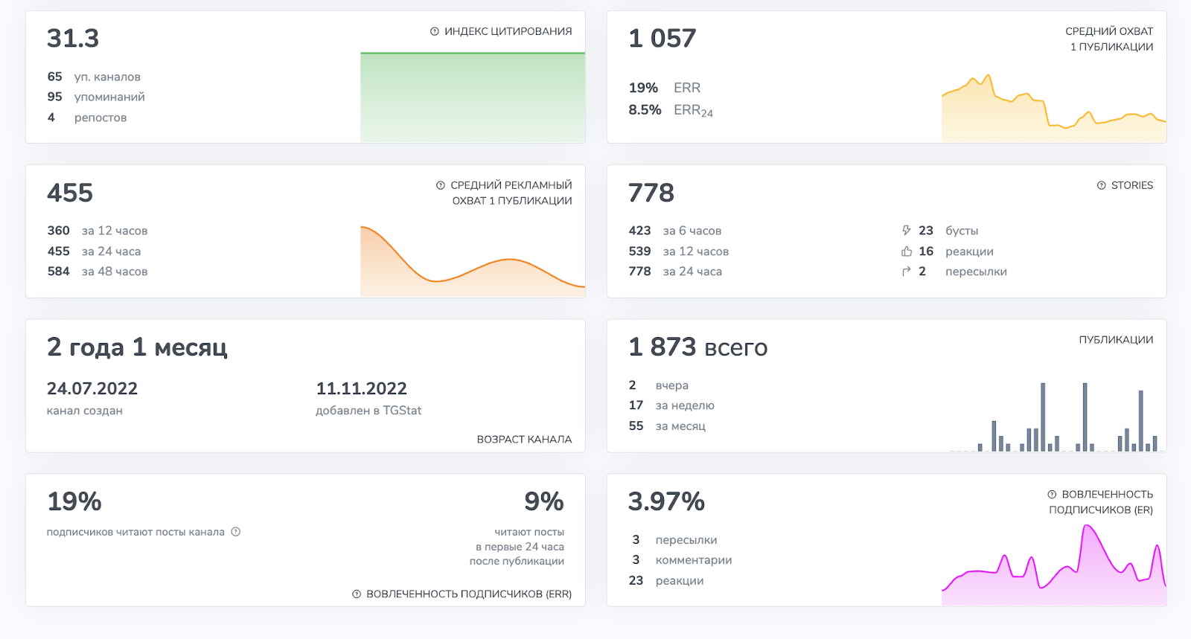The image size is (1191, 639).
Task: Open the yellow average reach chart
Action: (1054, 108)
